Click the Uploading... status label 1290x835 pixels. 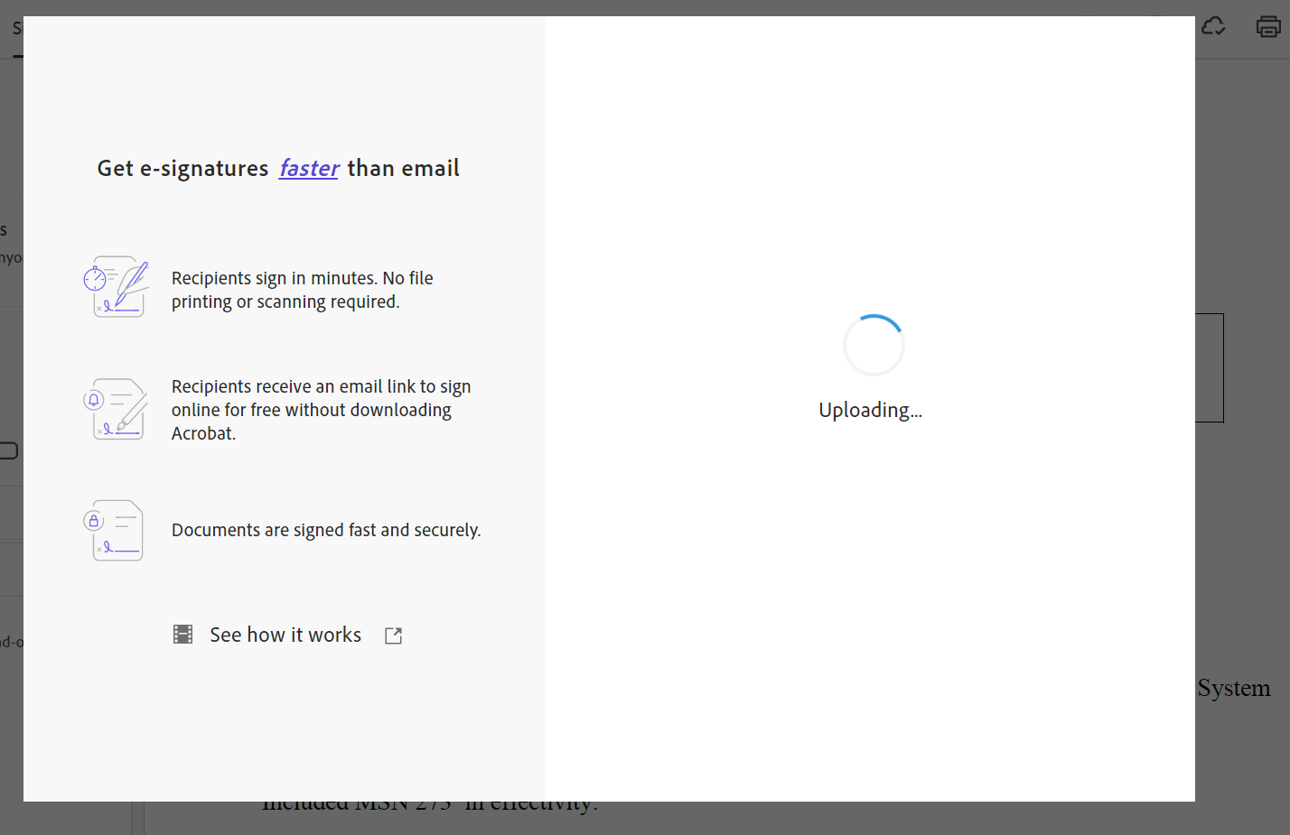(869, 409)
